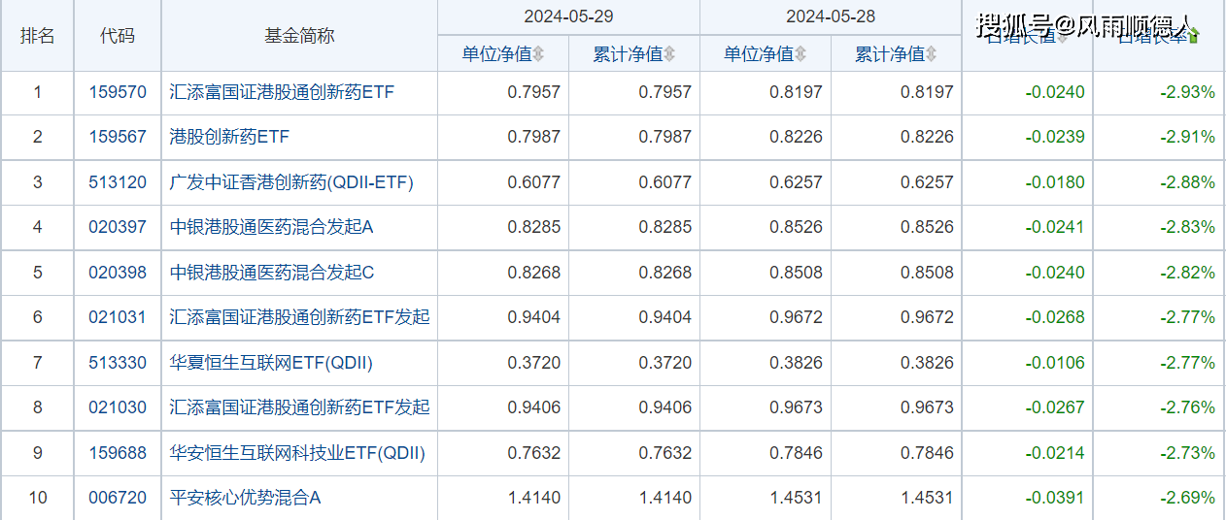Sort by 2024-05-28 累计净值 arrow icon
1226x520 pixels.
931,54
